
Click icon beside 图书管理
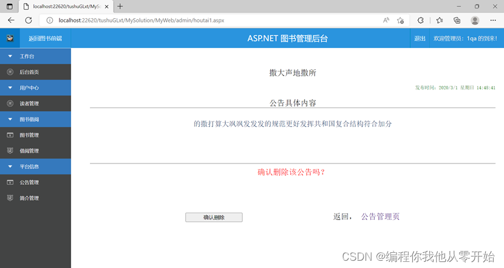pos(10,135)
